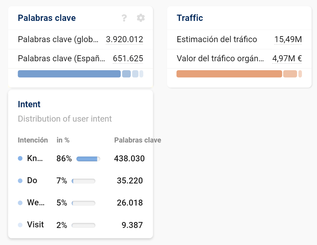Click the Intent card title

pos(29,104)
